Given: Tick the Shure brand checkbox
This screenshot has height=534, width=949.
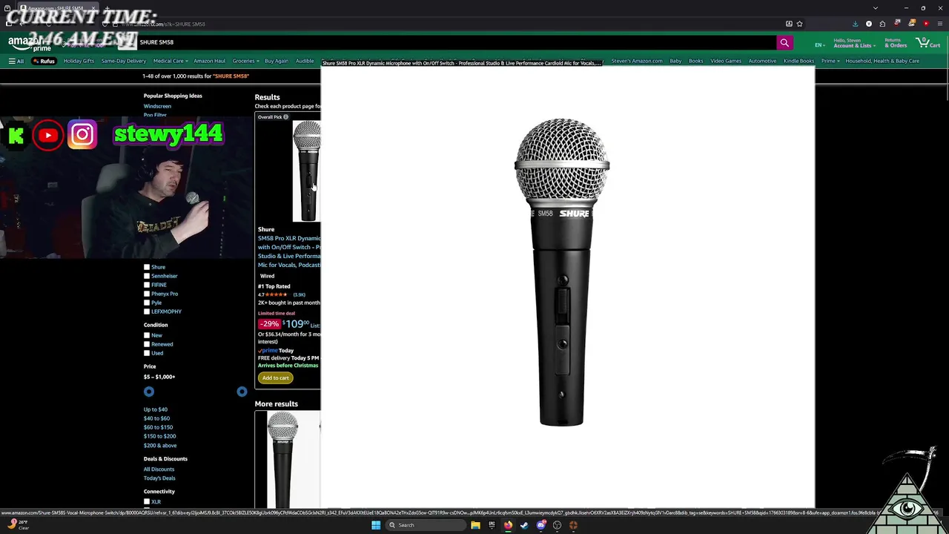Looking at the screenshot, I should click(x=147, y=267).
